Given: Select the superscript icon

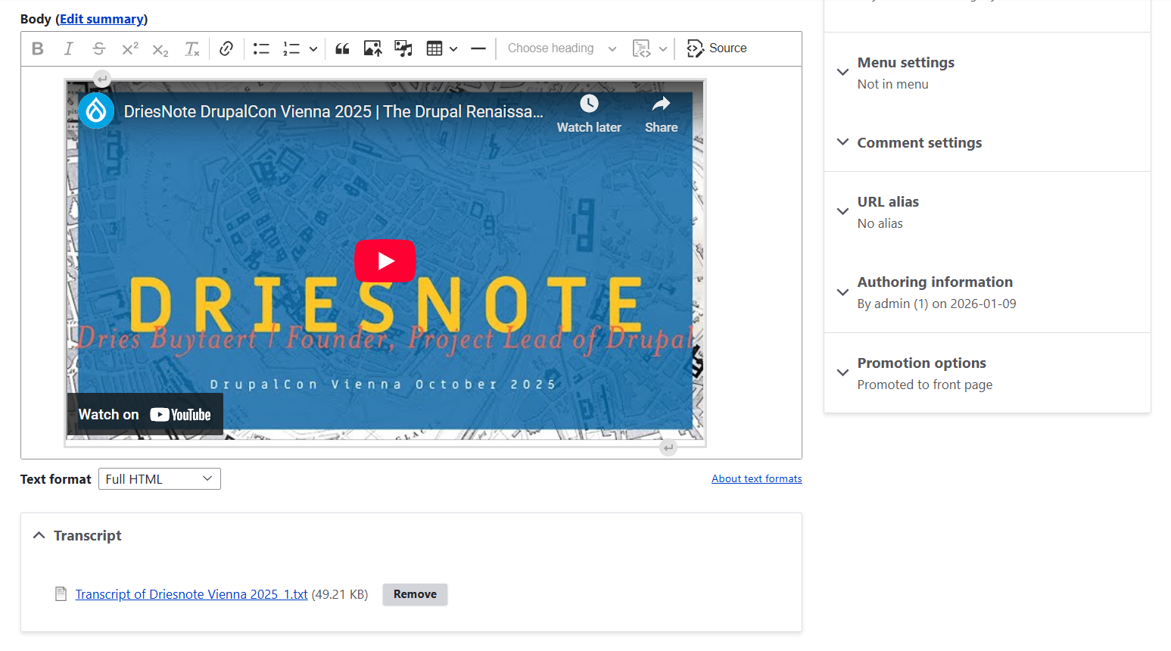Looking at the screenshot, I should point(129,48).
